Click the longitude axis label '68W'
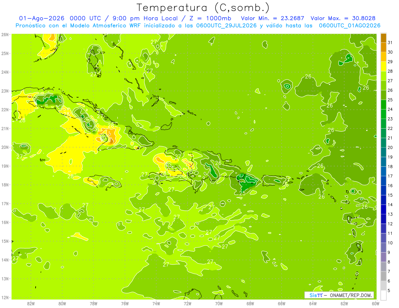Image resolution: width=399 pixels, height=308 pixels. (250, 303)
